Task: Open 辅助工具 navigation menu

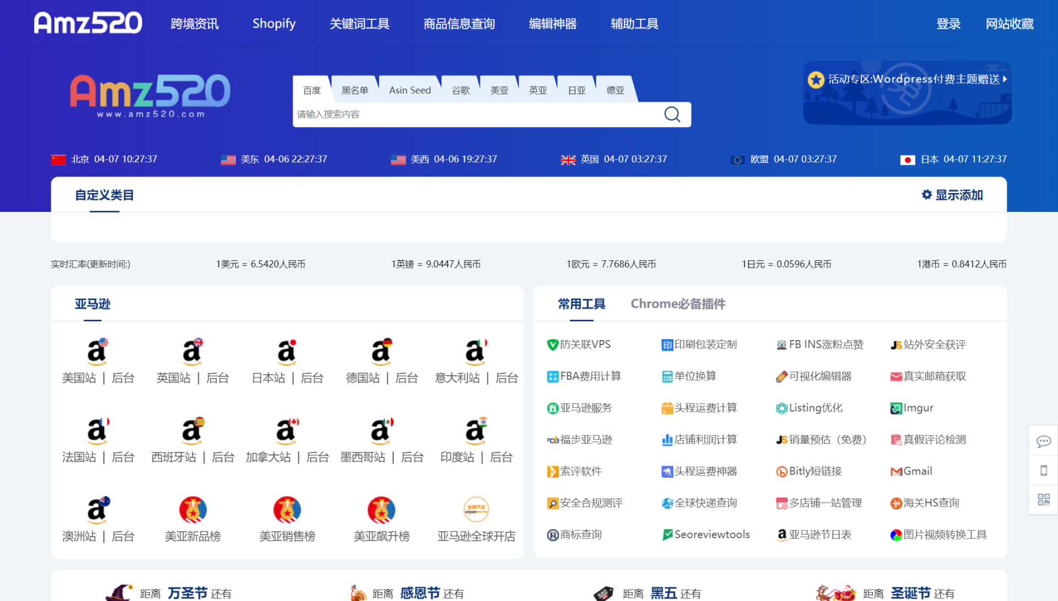Action: click(634, 24)
